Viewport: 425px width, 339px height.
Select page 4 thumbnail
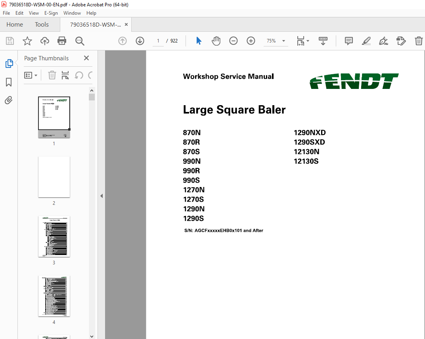point(54,296)
